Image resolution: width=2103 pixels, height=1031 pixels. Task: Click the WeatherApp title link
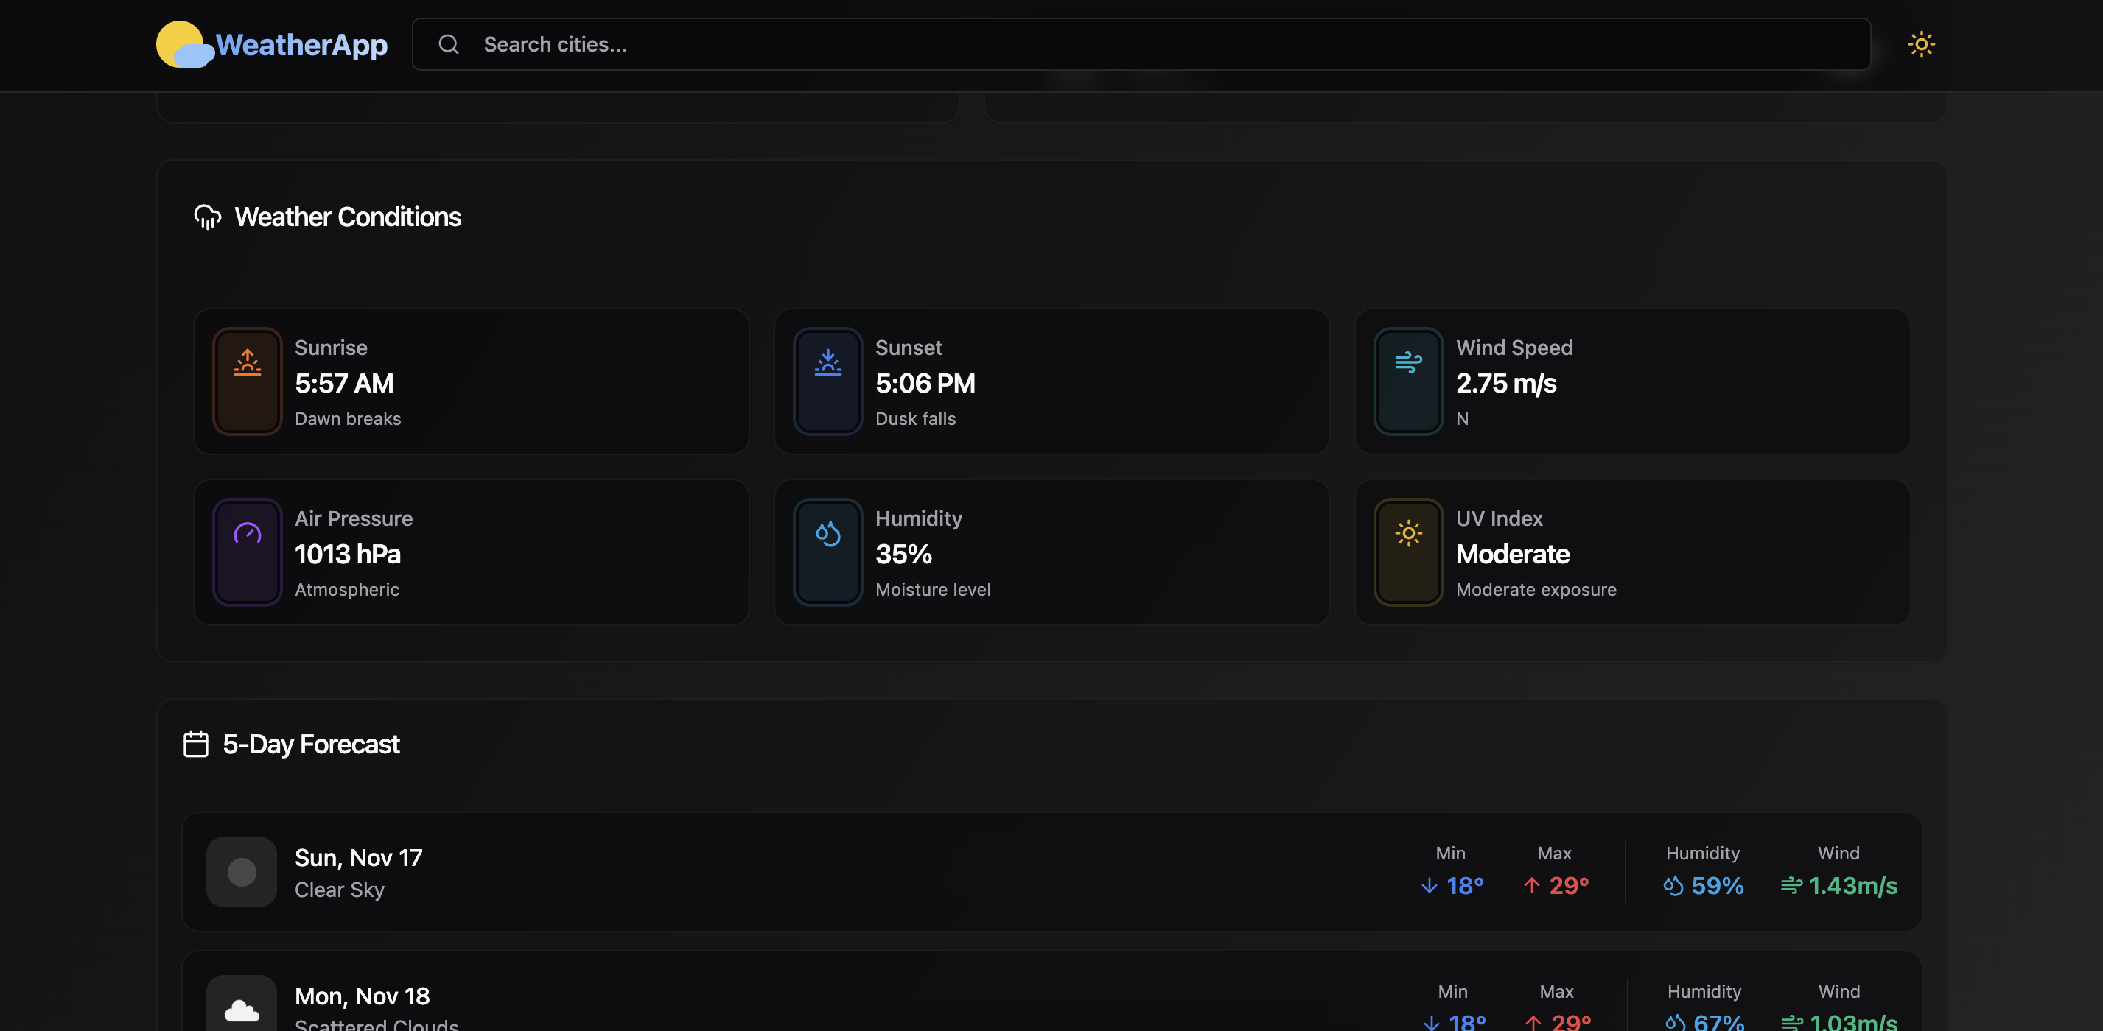point(301,44)
